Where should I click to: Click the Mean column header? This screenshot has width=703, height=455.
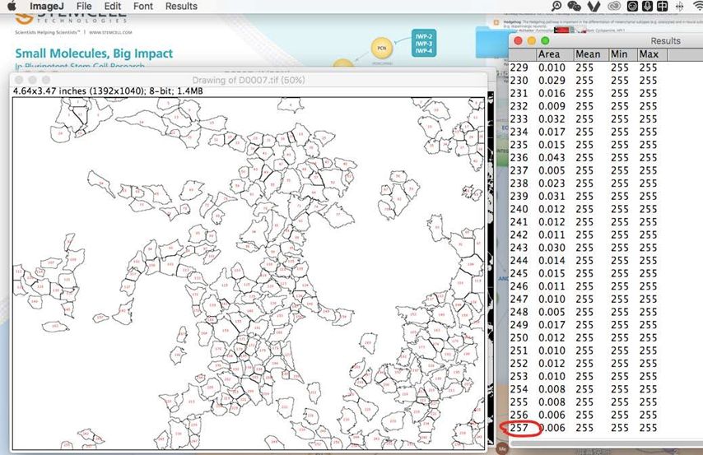pos(591,54)
